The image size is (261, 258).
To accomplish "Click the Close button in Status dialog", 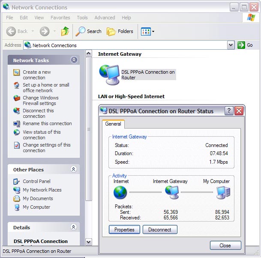I will (225, 246).
